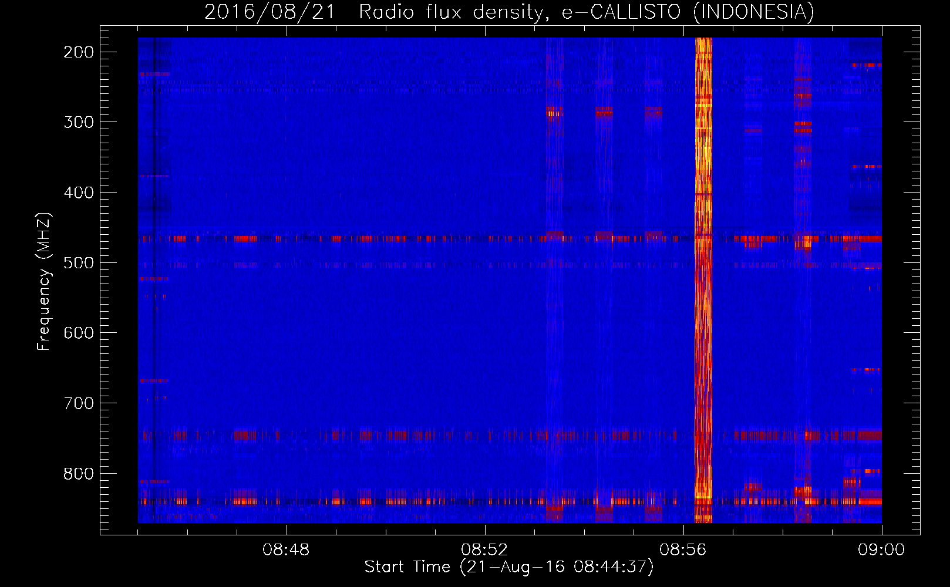Click the 200 frequency tick label
The height and width of the screenshot is (587, 950).
click(x=79, y=52)
